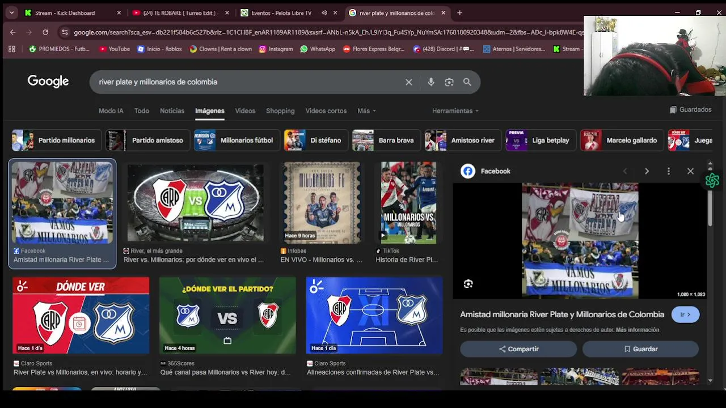Switch to Modo IA tab
Image resolution: width=726 pixels, height=408 pixels.
coord(111,111)
